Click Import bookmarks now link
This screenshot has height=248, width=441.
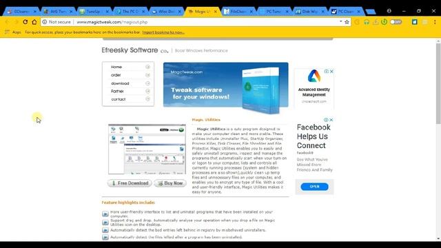point(163,32)
